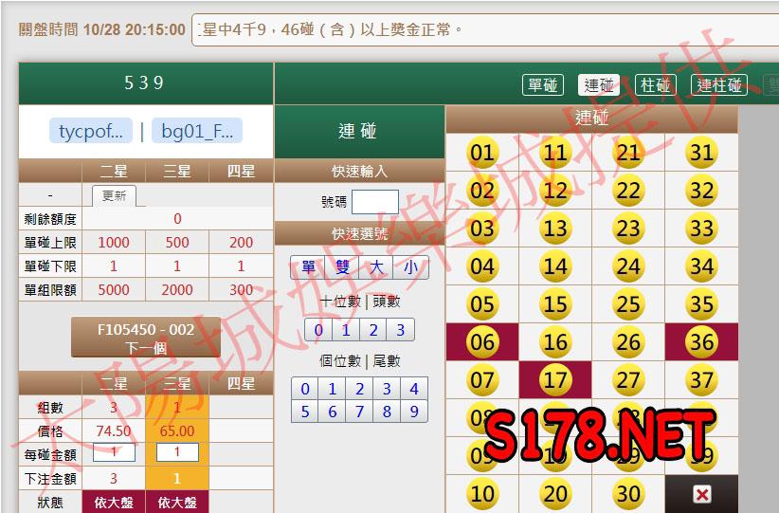Screen dimensions: 779x513
Task: Select number ball 15
Action: tap(555, 304)
